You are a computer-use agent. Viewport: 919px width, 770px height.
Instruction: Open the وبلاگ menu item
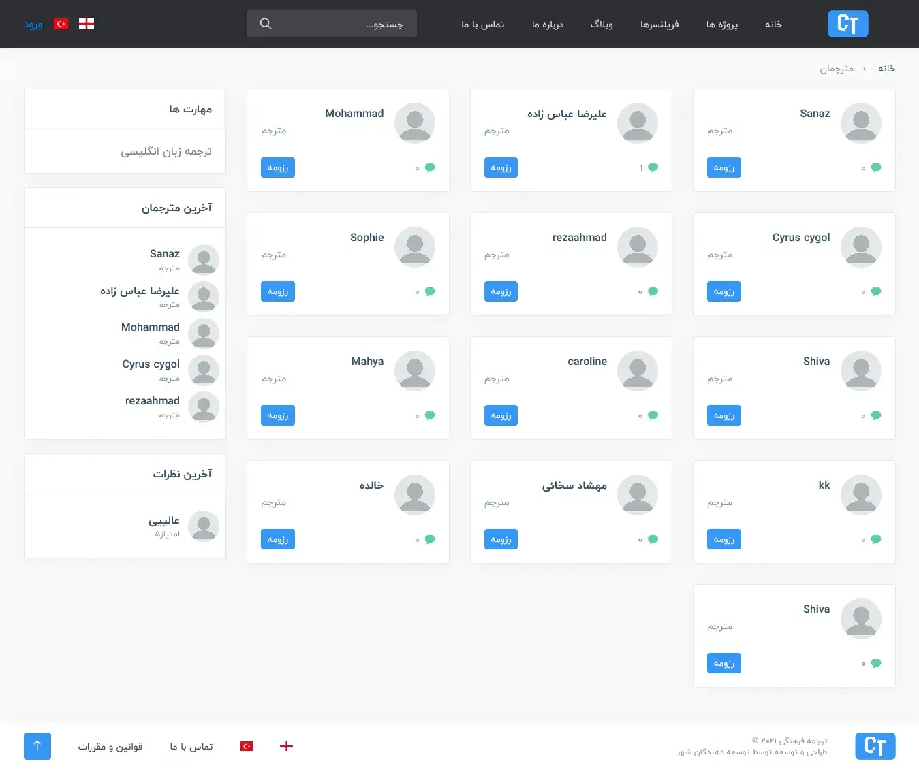[x=602, y=25]
